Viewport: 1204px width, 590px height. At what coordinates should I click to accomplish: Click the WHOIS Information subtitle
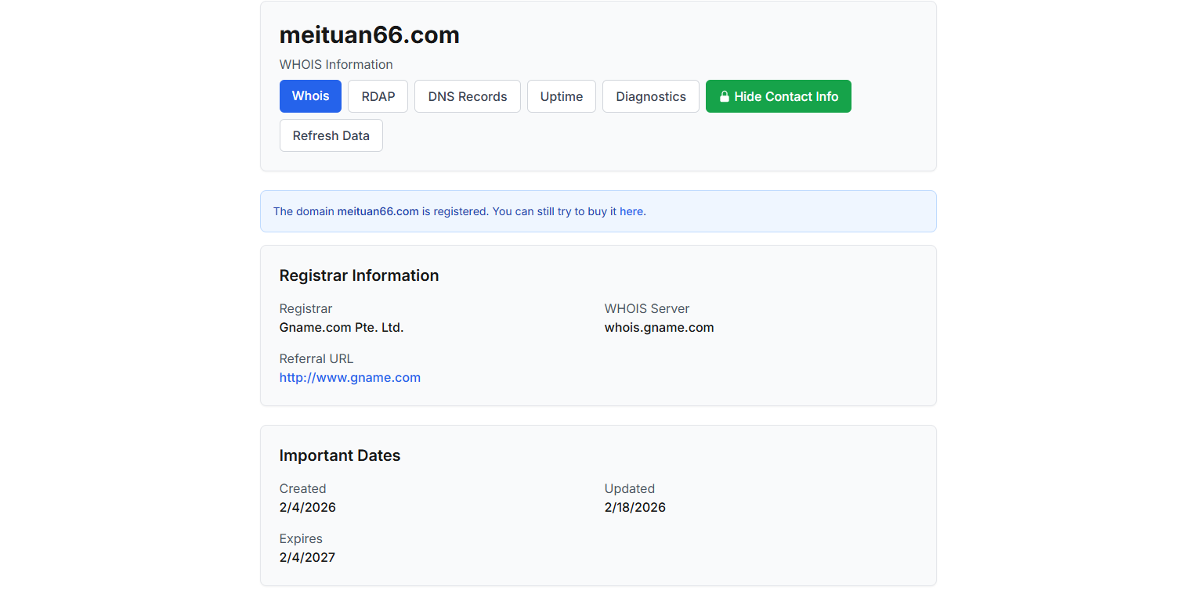tap(335, 64)
